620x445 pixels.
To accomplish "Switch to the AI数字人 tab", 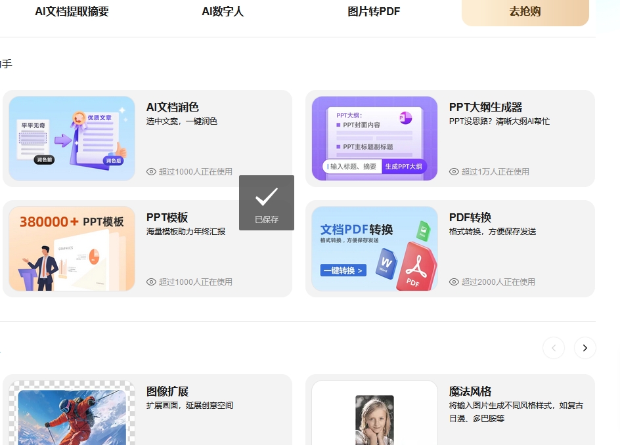I will (x=223, y=11).
